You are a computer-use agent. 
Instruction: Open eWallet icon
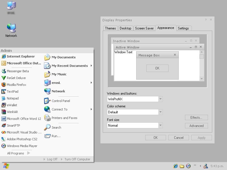coord(4,105)
